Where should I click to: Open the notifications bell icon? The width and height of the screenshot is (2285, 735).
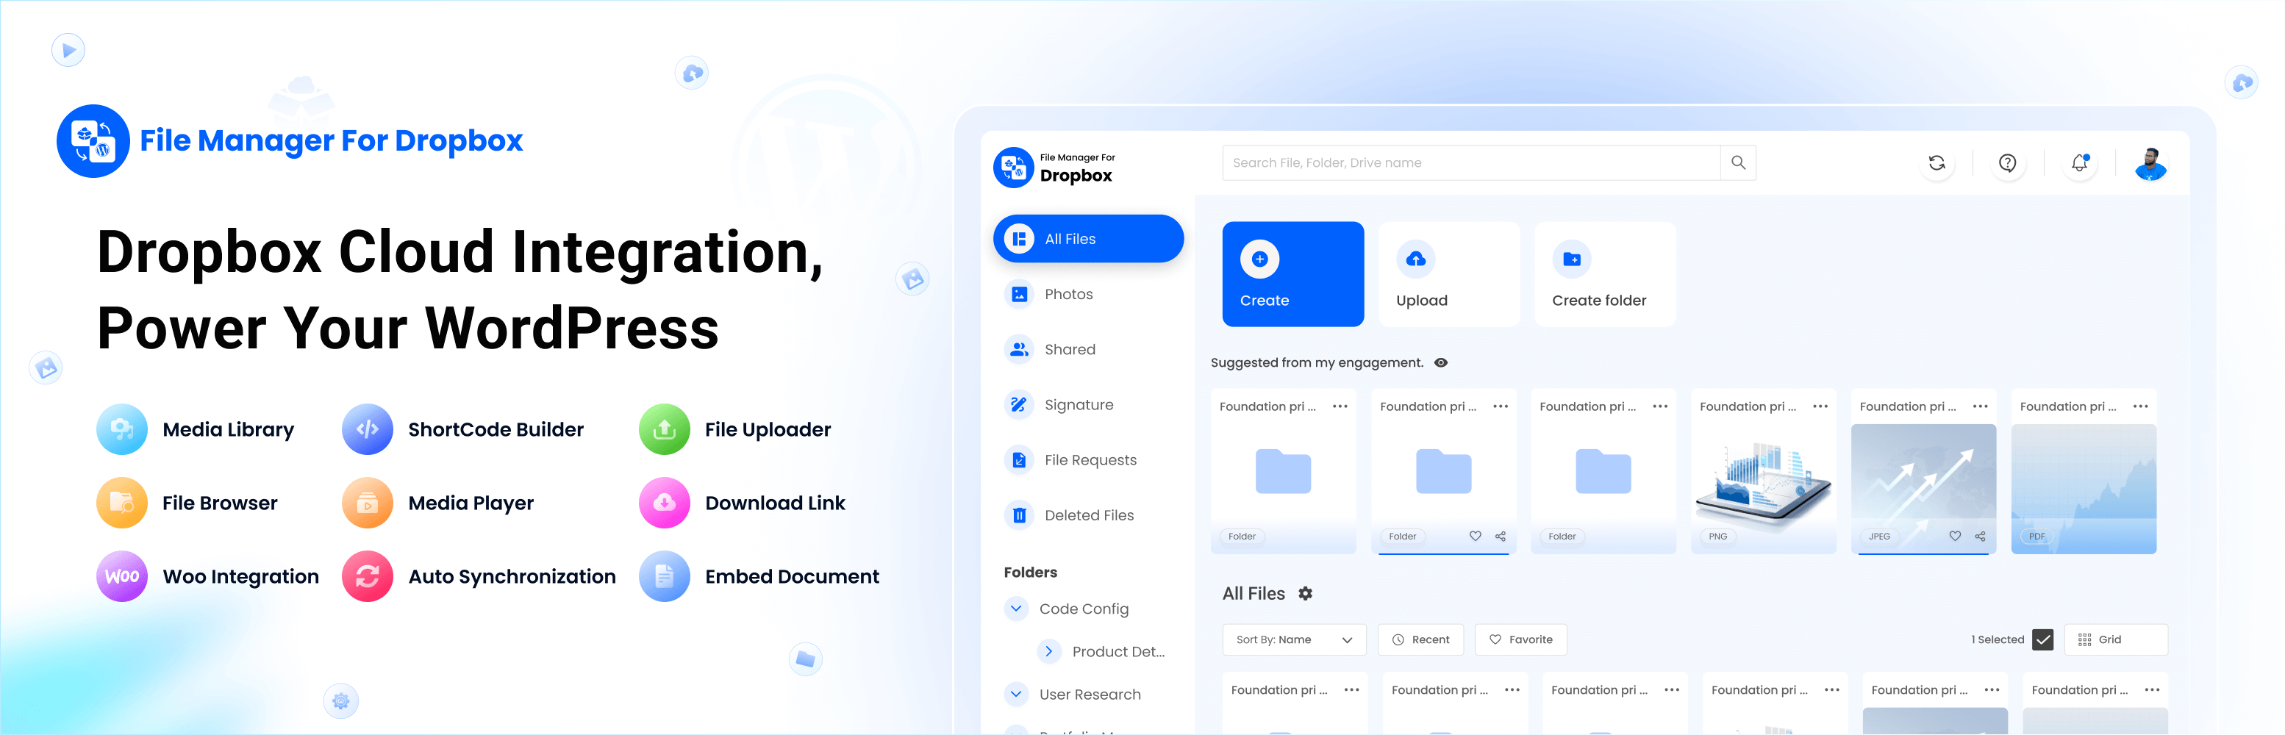[x=2079, y=163]
